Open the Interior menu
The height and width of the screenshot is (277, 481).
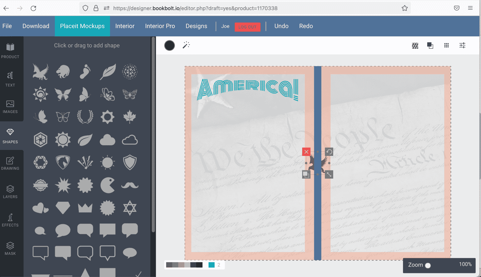pos(125,26)
